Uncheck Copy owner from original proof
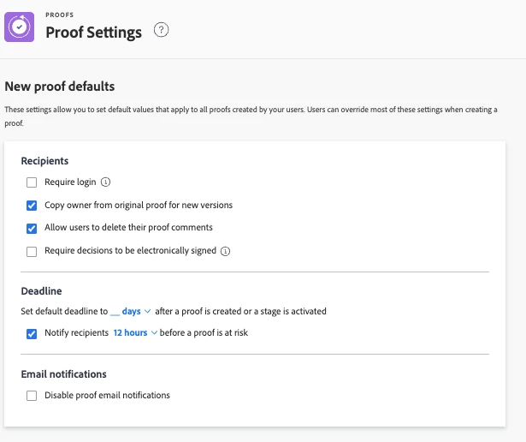Screen dimensions: 526x442 coord(32,205)
